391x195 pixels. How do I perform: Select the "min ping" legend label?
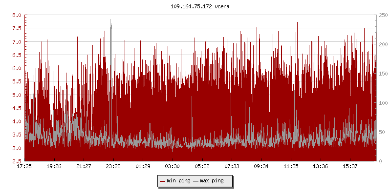coord(178,181)
